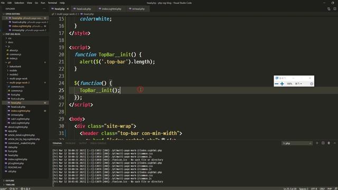
Task: Open the Go menu
Action: point(36,3)
